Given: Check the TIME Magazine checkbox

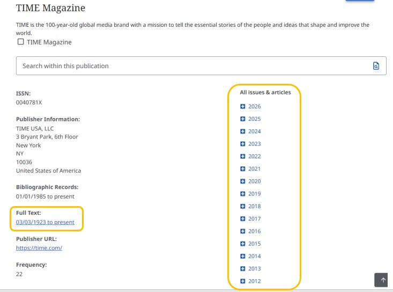Looking at the screenshot, I should (21, 42).
